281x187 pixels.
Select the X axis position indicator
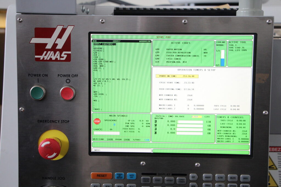click(156, 122)
